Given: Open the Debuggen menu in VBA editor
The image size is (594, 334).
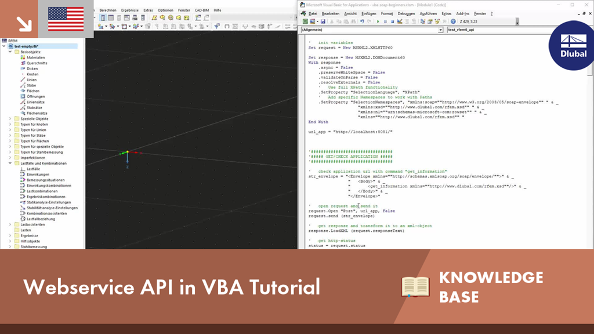Looking at the screenshot, I should click(406, 14).
